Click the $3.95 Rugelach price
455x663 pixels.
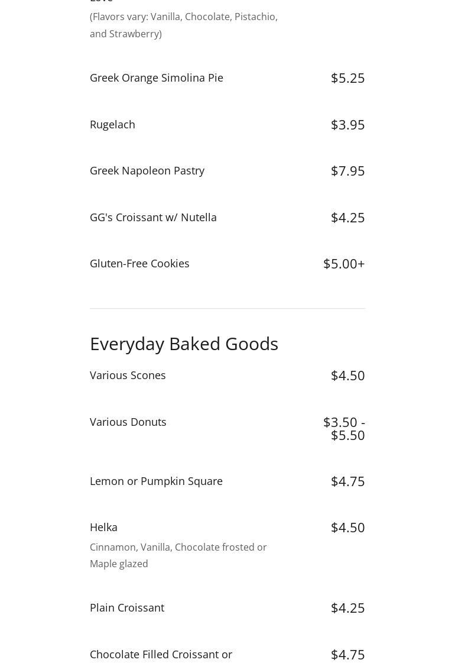click(x=347, y=125)
